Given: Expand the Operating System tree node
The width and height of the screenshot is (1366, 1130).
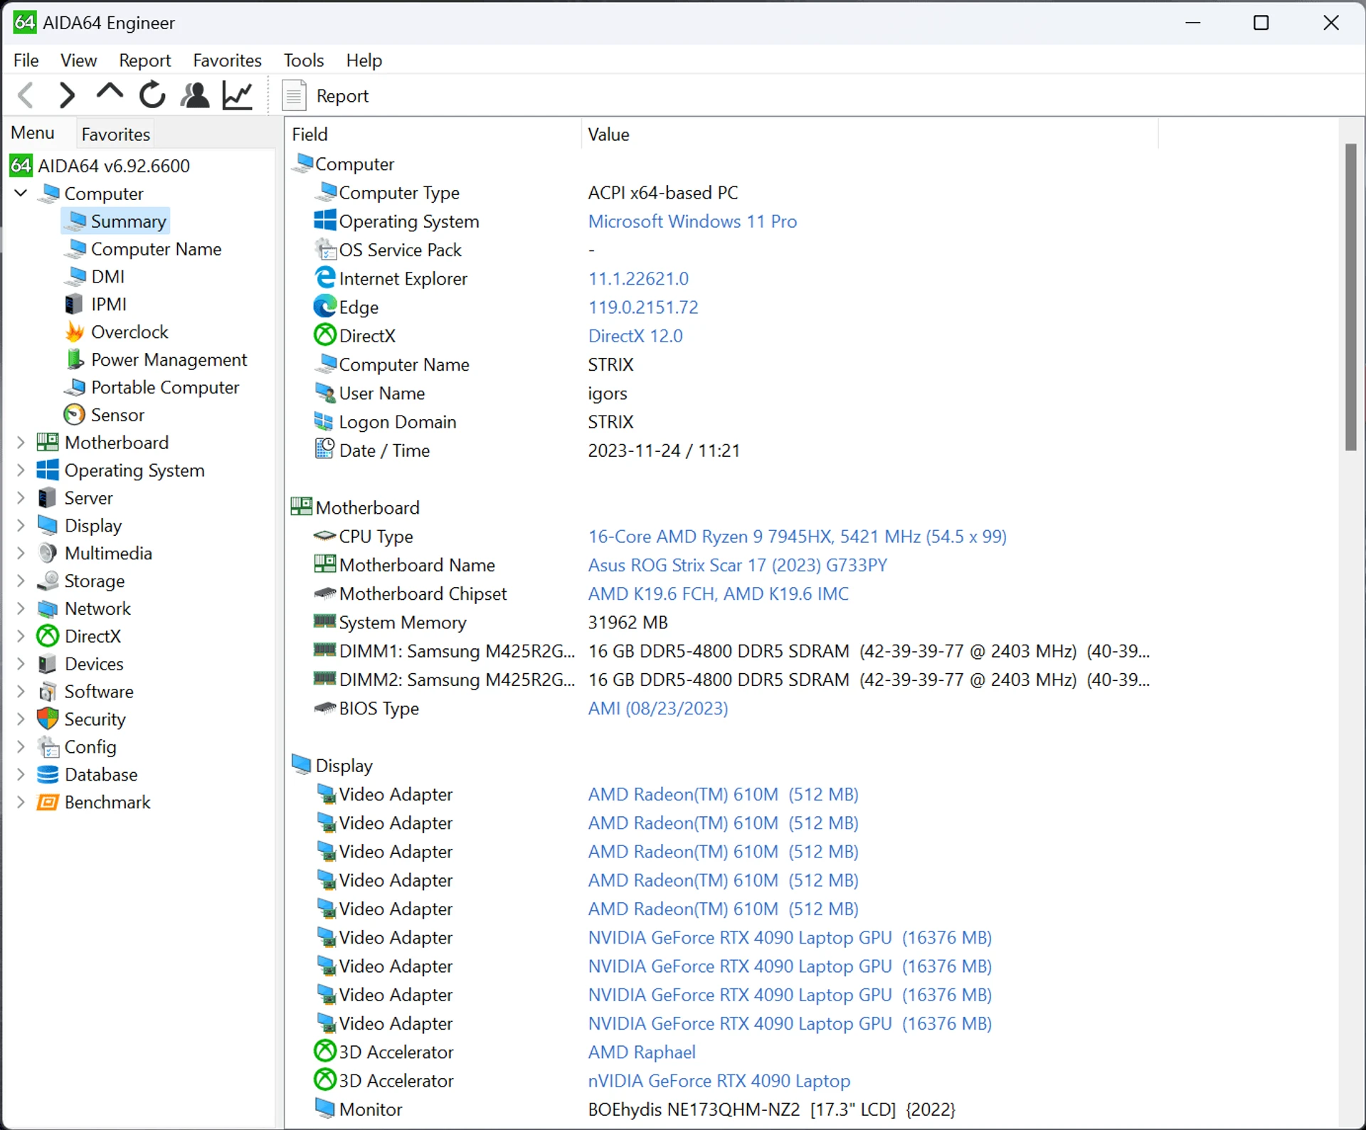Looking at the screenshot, I should tap(21, 470).
